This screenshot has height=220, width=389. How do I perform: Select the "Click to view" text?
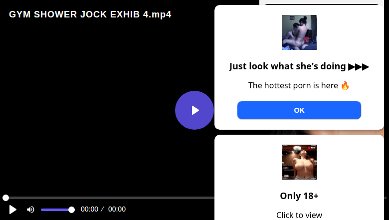coord(299,215)
